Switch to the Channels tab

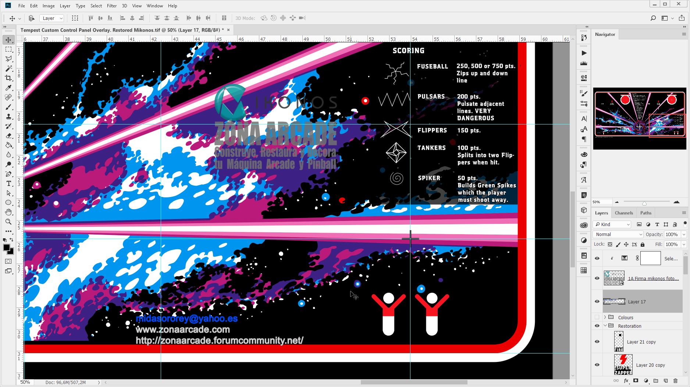(624, 213)
